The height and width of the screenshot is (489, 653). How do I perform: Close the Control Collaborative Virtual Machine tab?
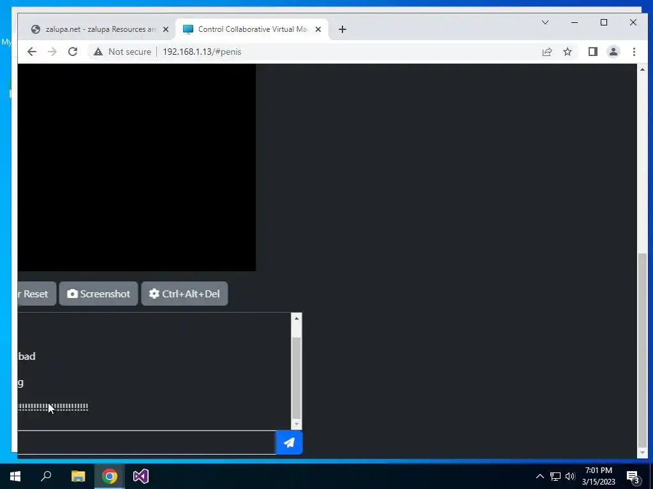click(x=318, y=29)
